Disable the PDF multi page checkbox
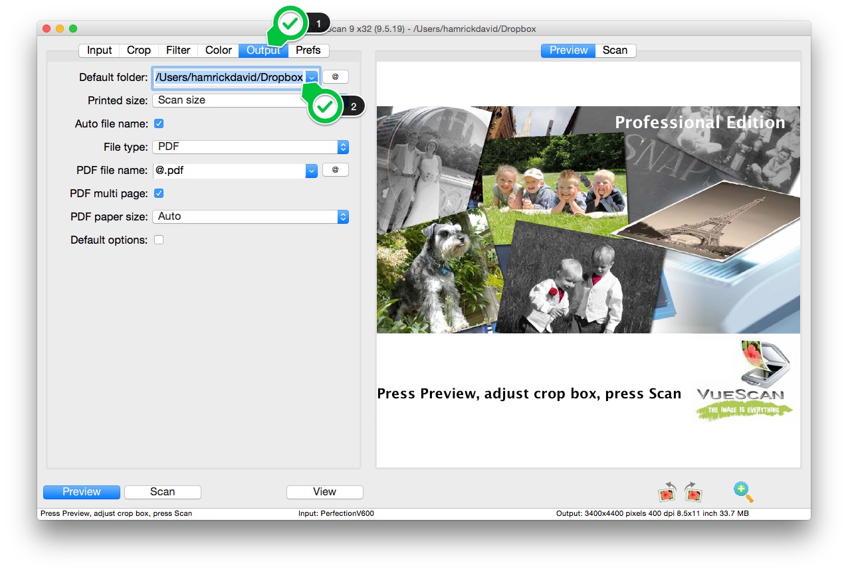 [x=159, y=193]
